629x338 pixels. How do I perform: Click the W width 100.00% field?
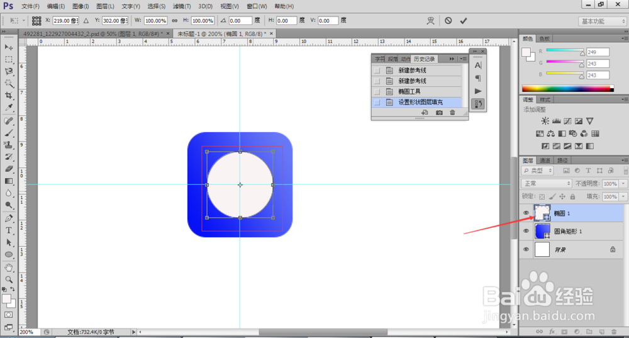[155, 21]
